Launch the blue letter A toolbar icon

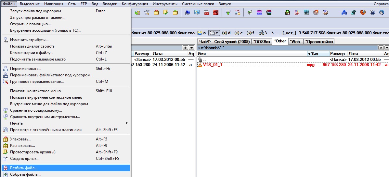click(344, 12)
